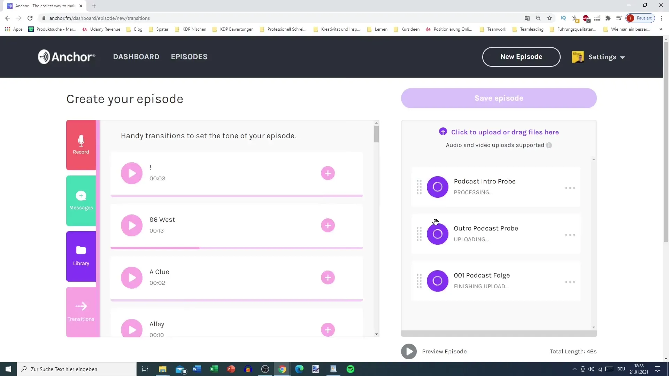The width and height of the screenshot is (669, 376).
Task: Click the 96 West progress bar
Action: [237, 248]
